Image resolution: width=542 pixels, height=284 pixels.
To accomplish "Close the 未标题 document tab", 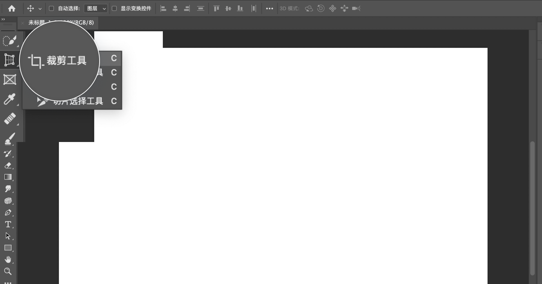I will tap(23, 23).
